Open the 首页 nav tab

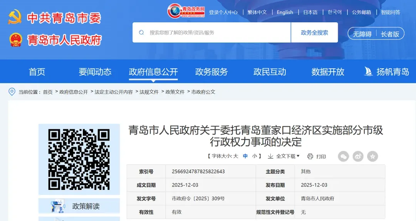point(37,72)
